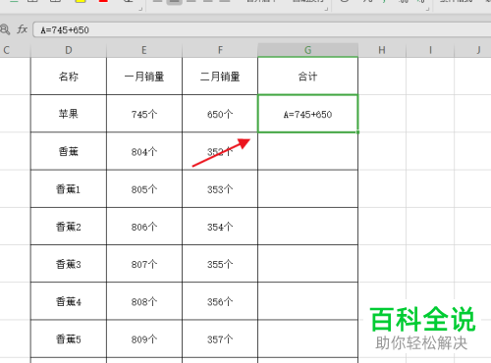Image resolution: width=491 pixels, height=363 pixels.
Task: Select the 香蕉3 cell
Action: point(69,264)
